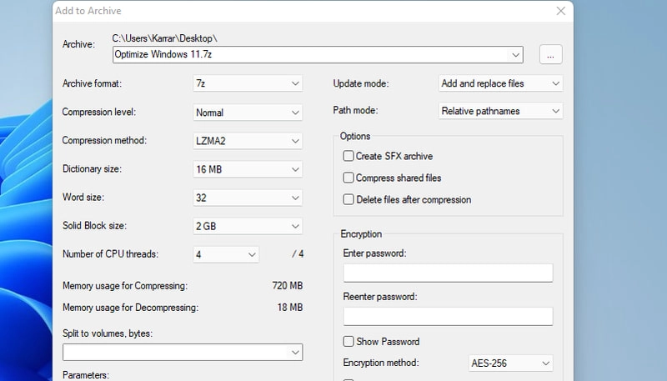Click the Reenter password field

(x=448, y=316)
